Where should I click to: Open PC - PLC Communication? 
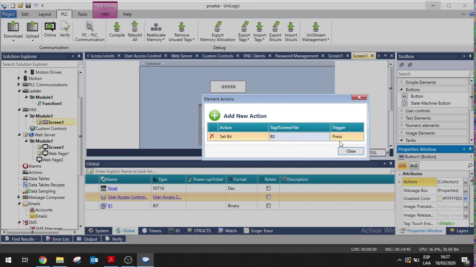(90, 32)
